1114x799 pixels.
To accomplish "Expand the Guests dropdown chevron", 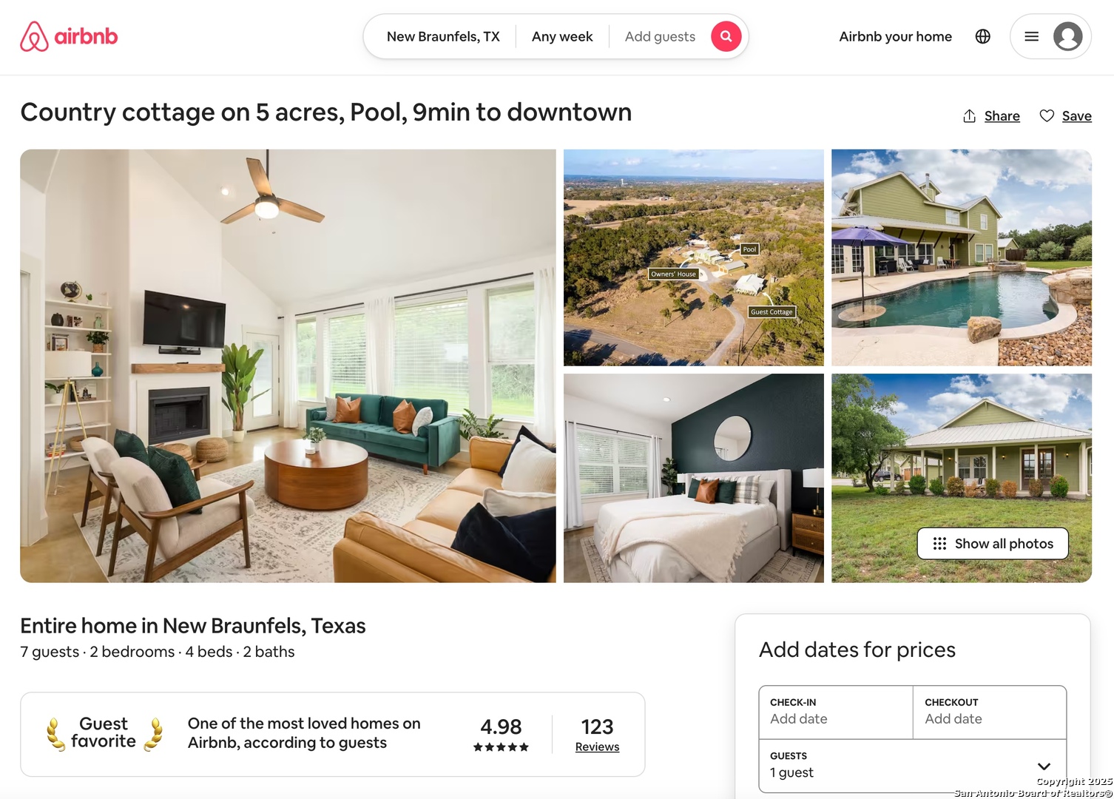I will point(1044,766).
